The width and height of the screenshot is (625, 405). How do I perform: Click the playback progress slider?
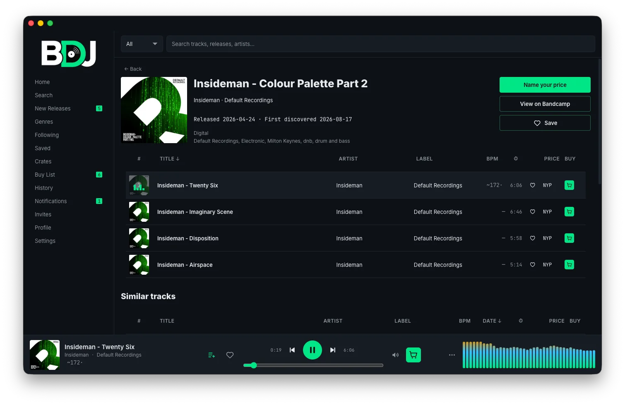click(313, 365)
